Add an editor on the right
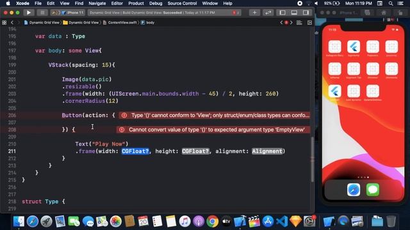 309,23
